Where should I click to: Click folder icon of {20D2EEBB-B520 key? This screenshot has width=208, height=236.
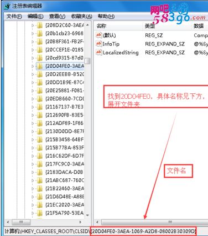click(x=39, y=74)
